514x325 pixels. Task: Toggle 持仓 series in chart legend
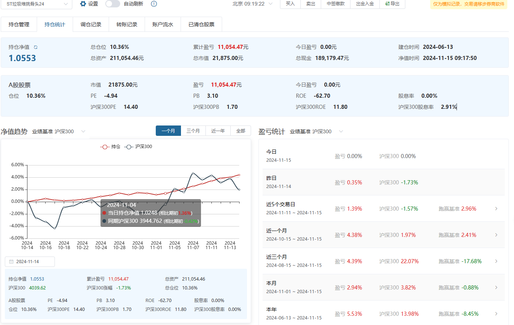click(110, 147)
